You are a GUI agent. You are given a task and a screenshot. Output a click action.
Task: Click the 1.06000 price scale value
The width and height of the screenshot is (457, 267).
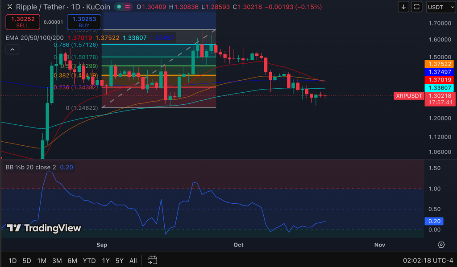(x=440, y=152)
